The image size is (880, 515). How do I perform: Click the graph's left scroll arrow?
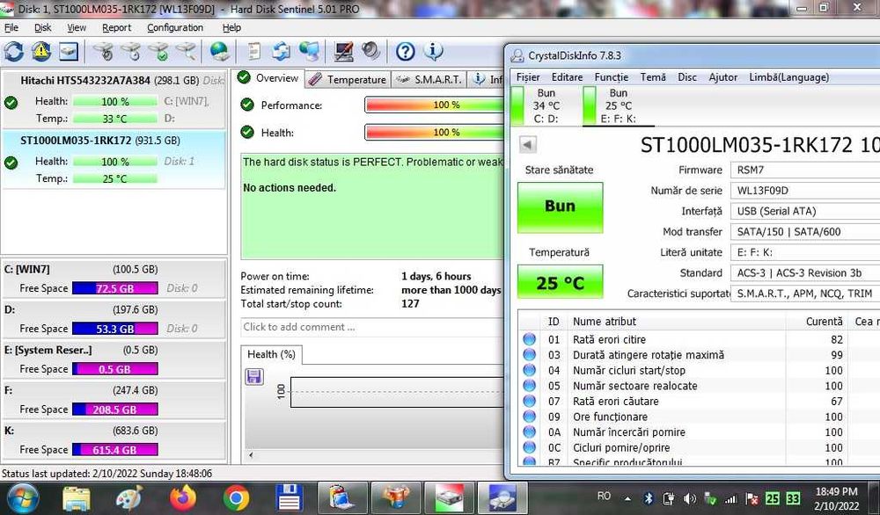251,455
